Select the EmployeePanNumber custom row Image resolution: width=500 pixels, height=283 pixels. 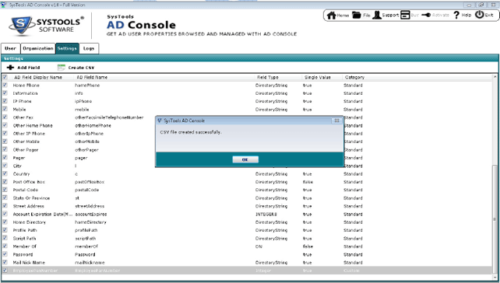coord(246,271)
